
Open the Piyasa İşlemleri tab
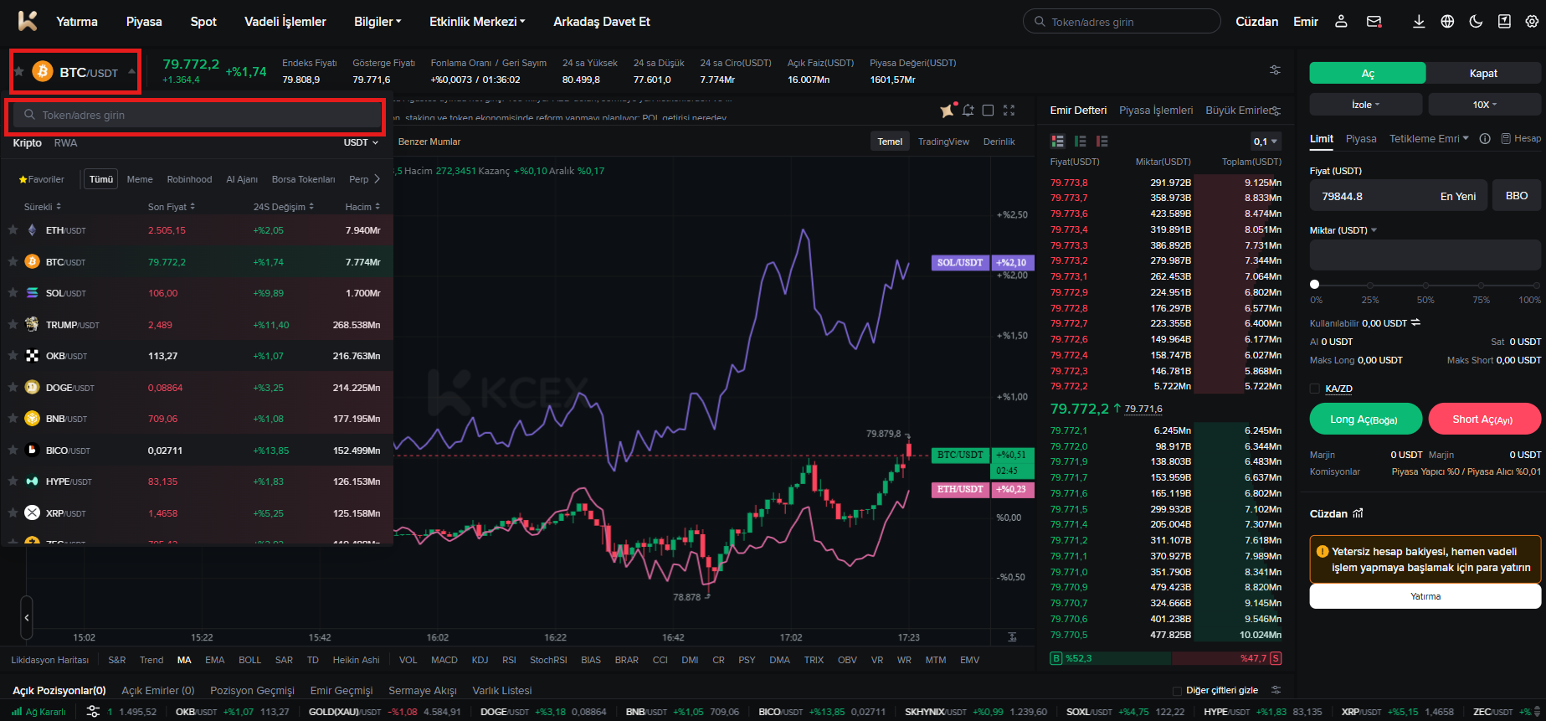point(1156,111)
